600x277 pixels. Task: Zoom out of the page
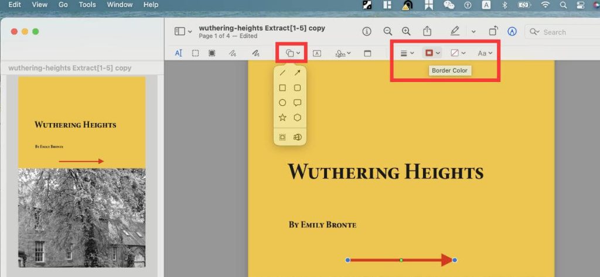pos(388,32)
